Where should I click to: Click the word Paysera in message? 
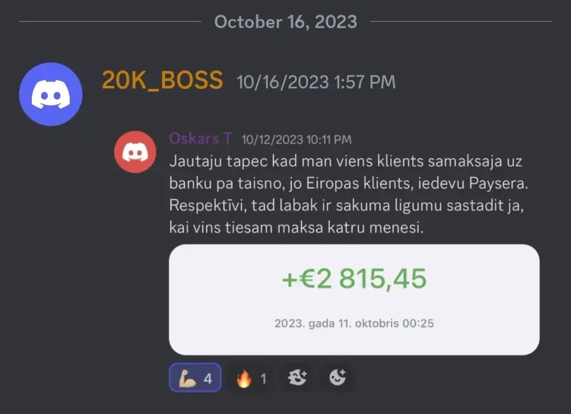498,184
